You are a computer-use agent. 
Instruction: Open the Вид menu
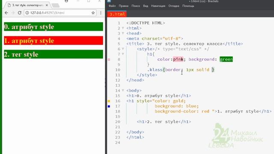(146, 6)
